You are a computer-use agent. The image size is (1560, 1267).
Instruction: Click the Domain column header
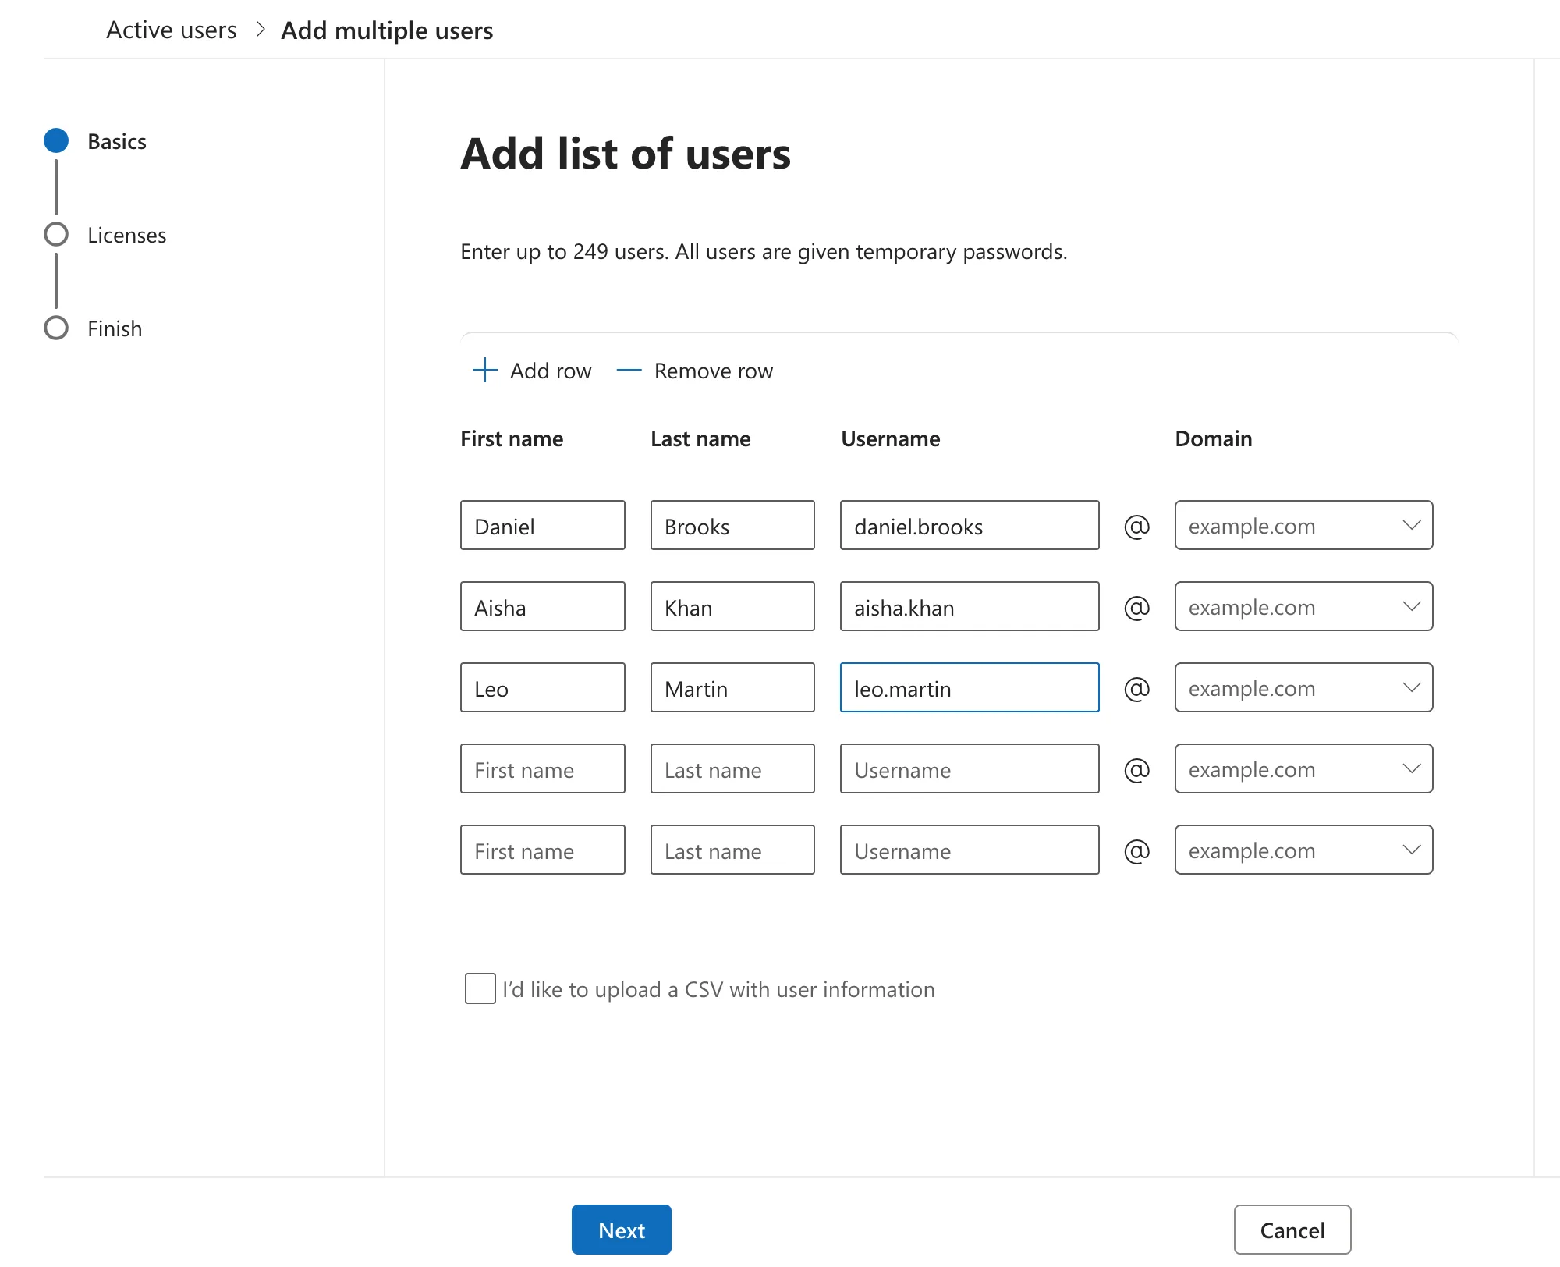[1214, 438]
